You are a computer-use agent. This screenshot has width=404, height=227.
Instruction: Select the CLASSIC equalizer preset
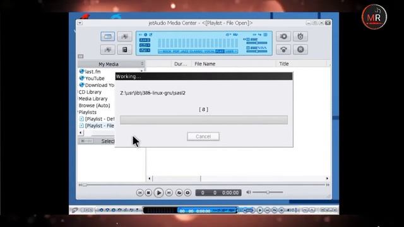click(196, 52)
